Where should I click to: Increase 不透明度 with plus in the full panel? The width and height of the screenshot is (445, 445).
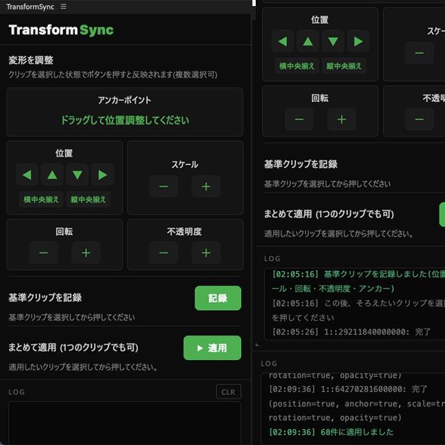(206, 252)
